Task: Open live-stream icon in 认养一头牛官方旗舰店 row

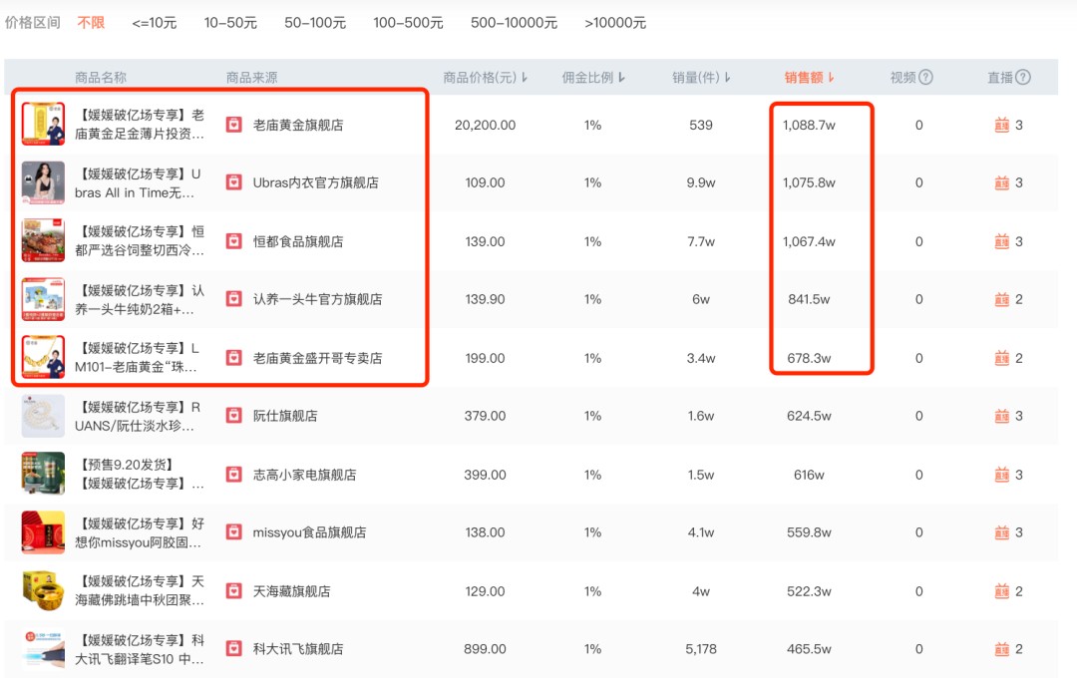Action: [1002, 299]
